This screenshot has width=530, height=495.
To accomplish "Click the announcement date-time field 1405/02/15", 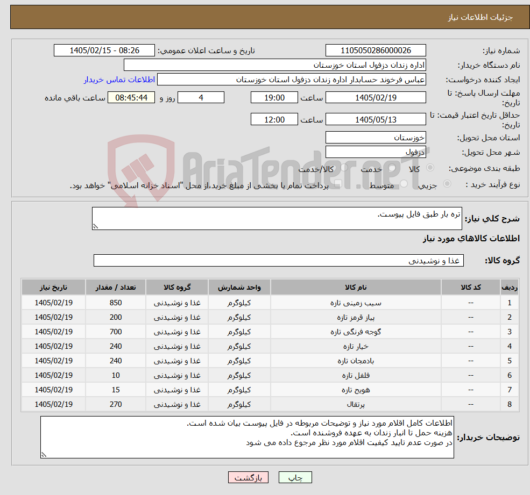I will [x=104, y=51].
